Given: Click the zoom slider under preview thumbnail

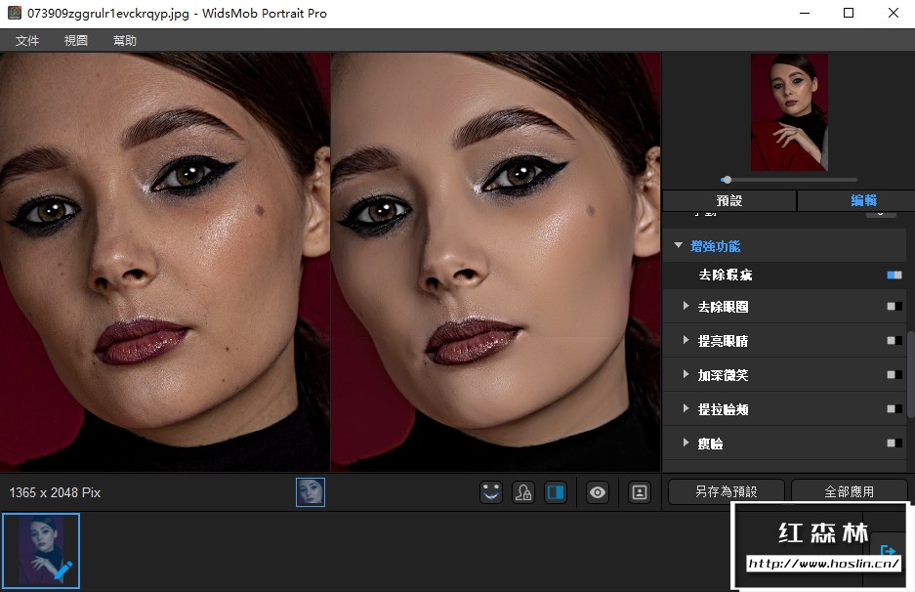Looking at the screenshot, I should coord(789,180).
